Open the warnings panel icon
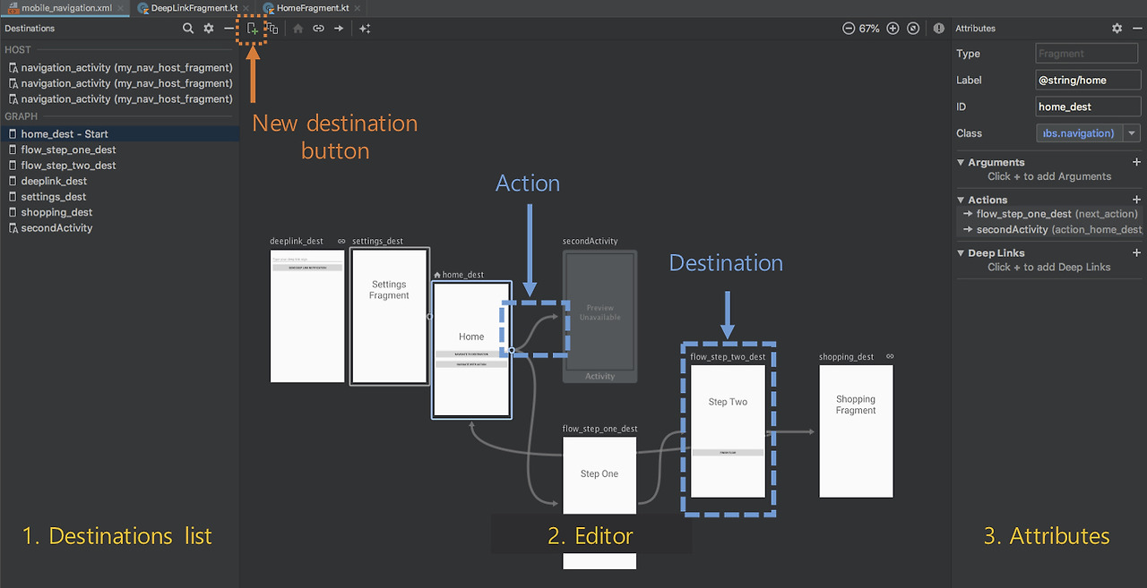Image resolution: width=1147 pixels, height=588 pixels. (938, 28)
